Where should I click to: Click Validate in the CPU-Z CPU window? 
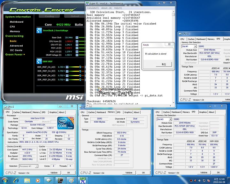[54, 173]
